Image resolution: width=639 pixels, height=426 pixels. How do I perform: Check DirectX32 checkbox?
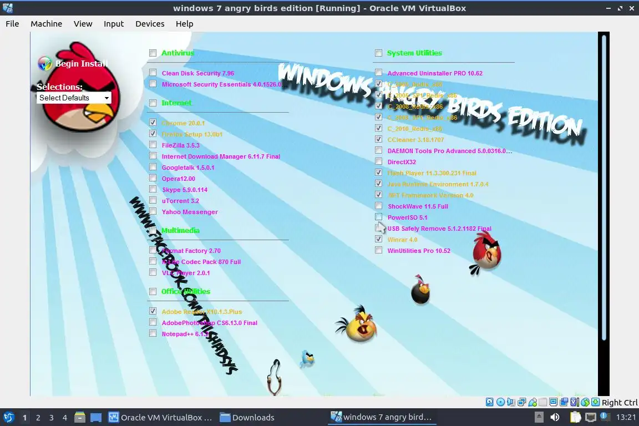(x=379, y=161)
